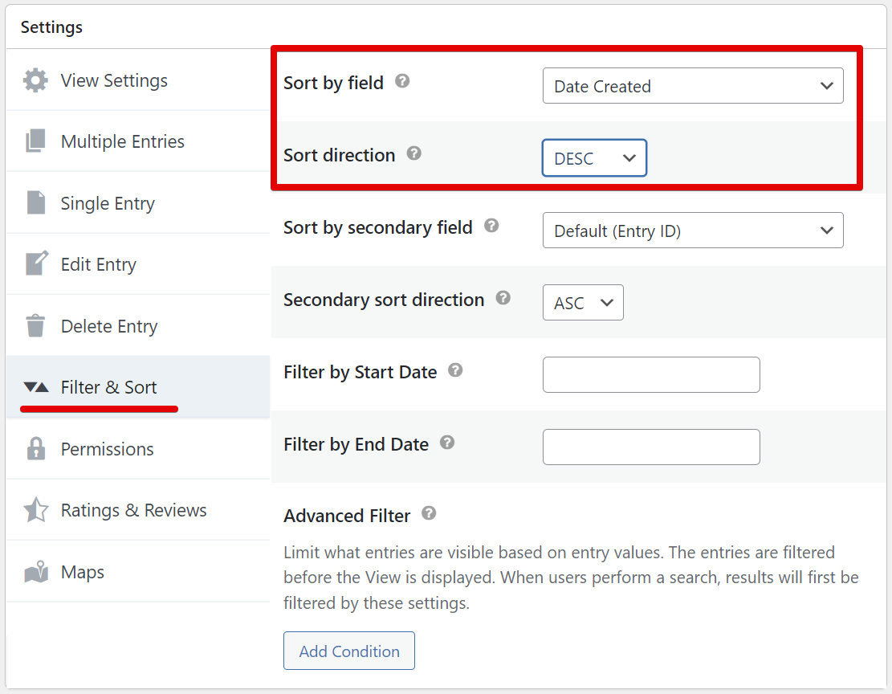892x694 pixels.
Task: Click the Multiple Entries stacked pages icon
Action: pyautogui.click(x=35, y=141)
